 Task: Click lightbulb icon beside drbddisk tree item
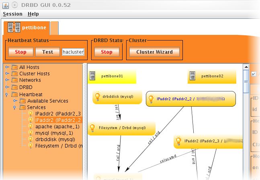pos(31,139)
